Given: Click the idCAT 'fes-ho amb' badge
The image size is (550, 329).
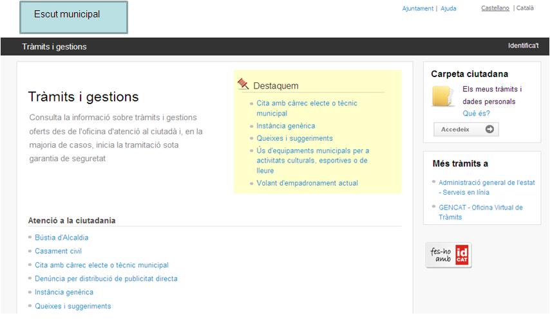Looking at the screenshot, I should (x=448, y=255).
